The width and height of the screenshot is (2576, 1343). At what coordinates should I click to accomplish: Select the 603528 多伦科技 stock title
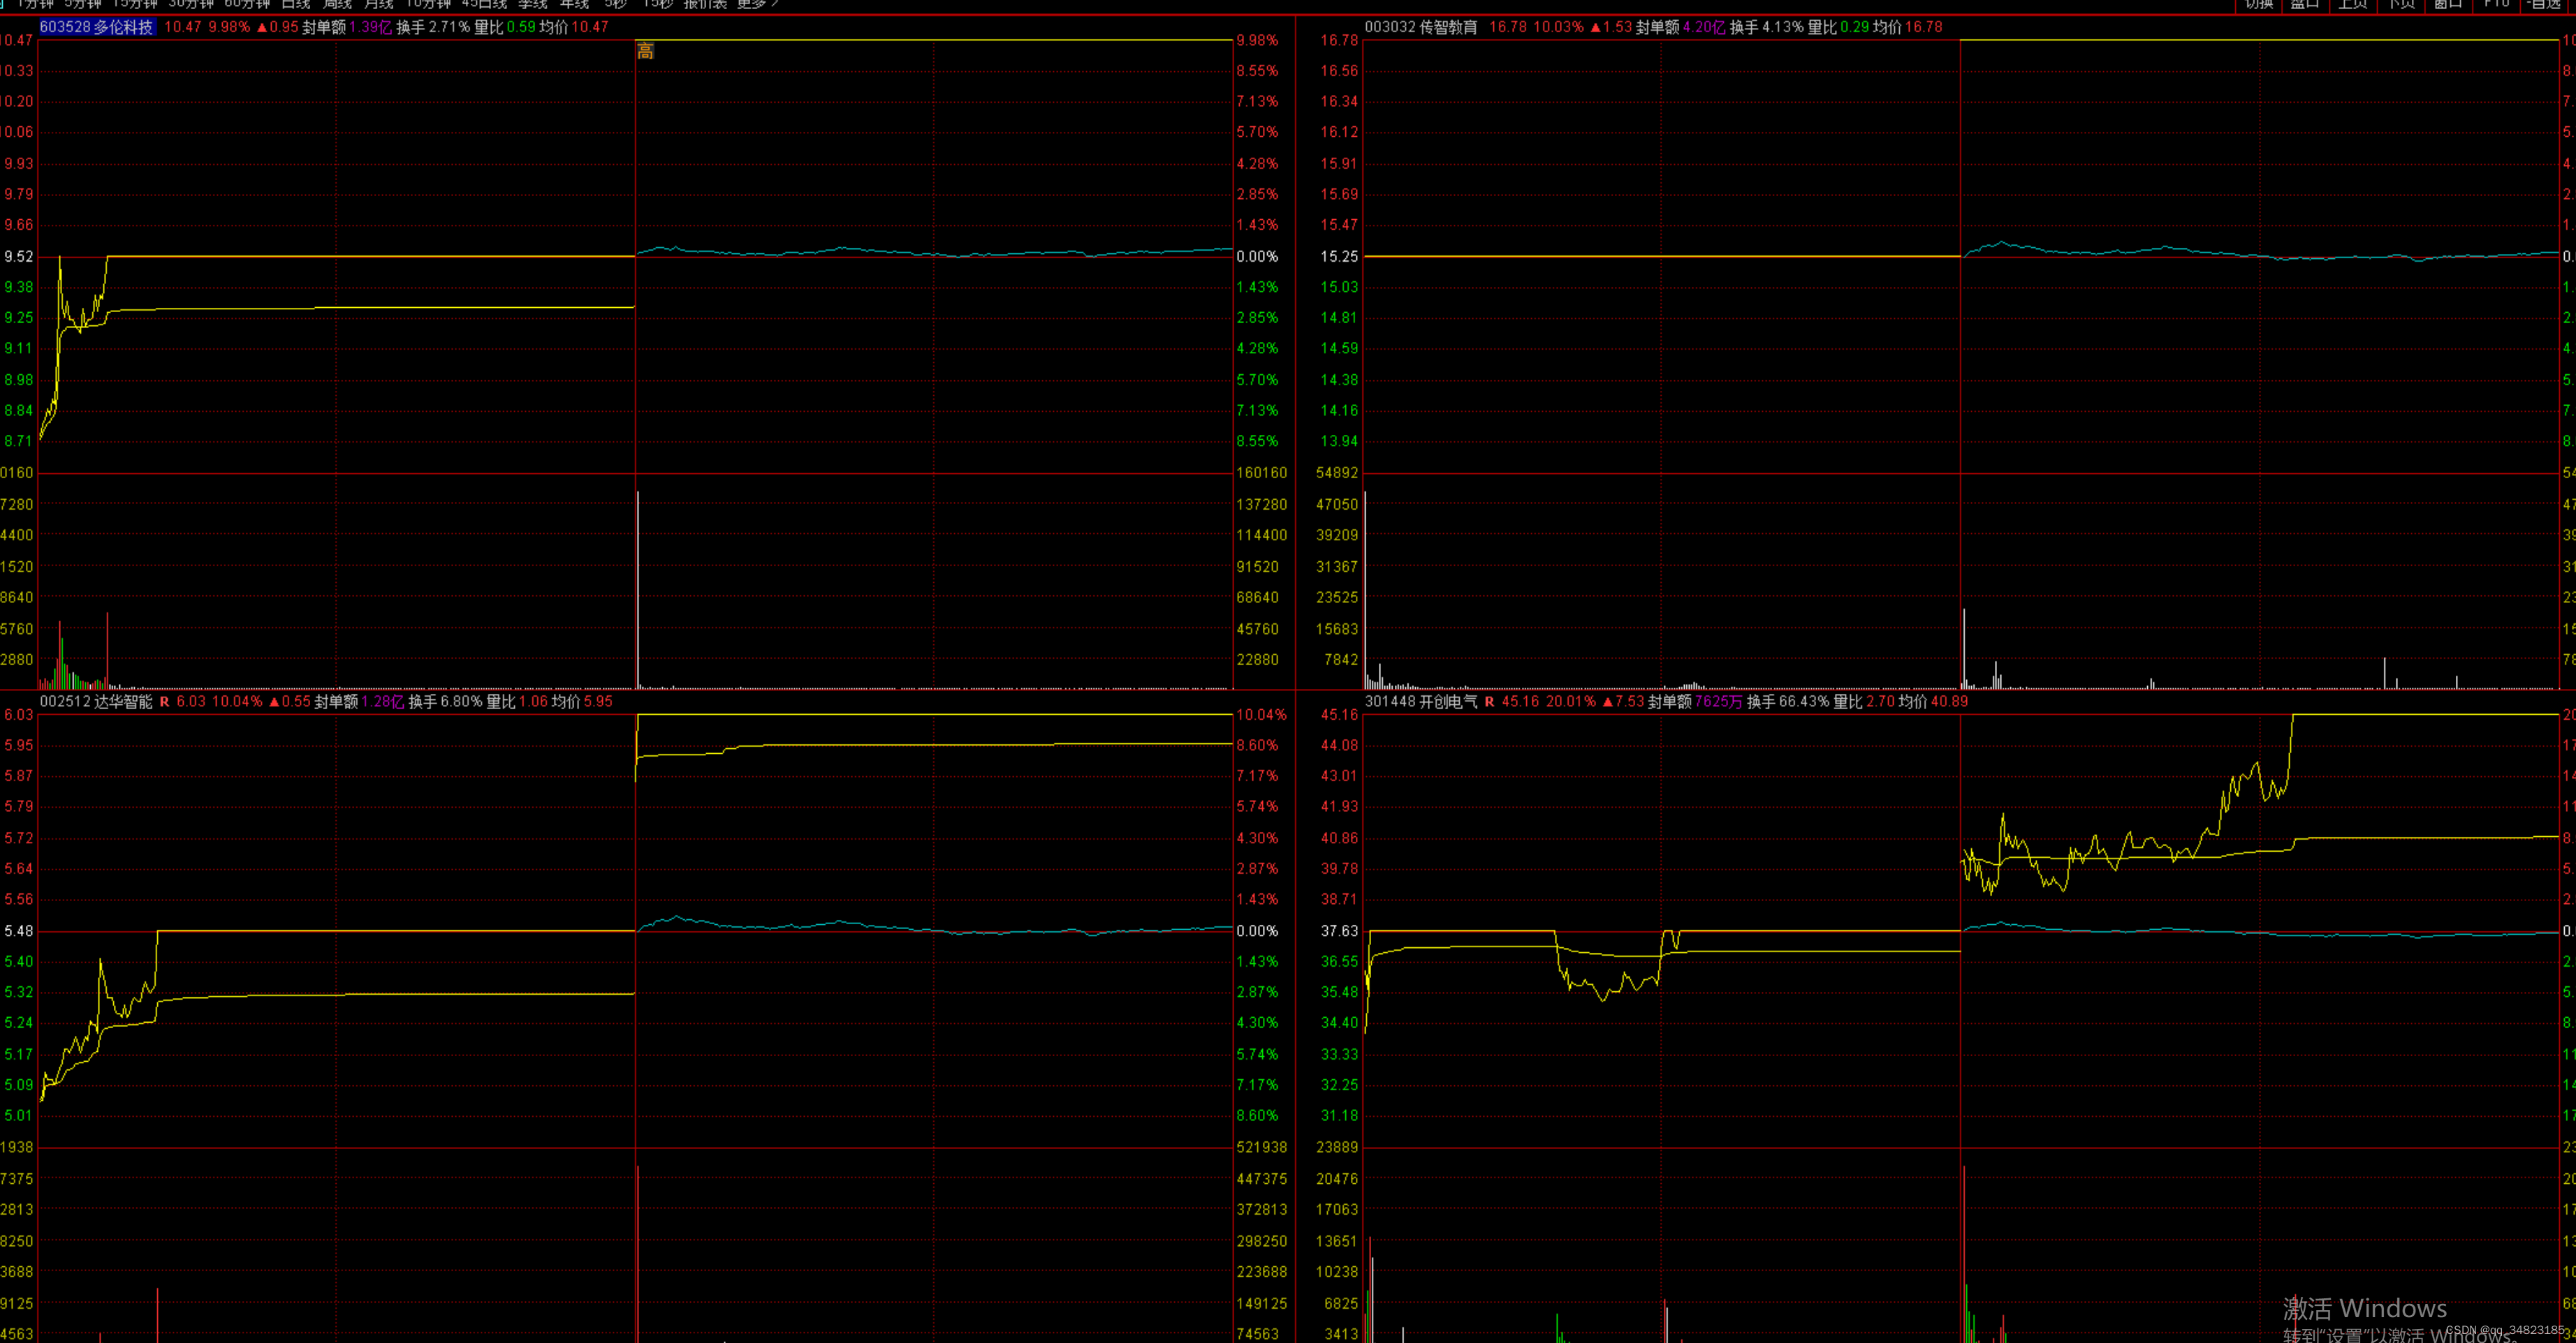click(x=96, y=27)
